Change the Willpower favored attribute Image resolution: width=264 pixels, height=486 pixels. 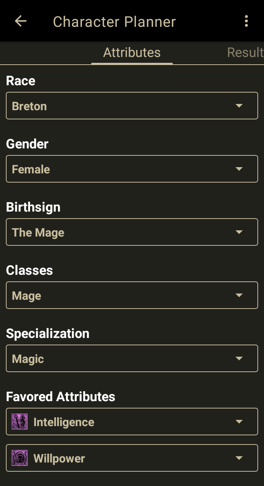132,458
